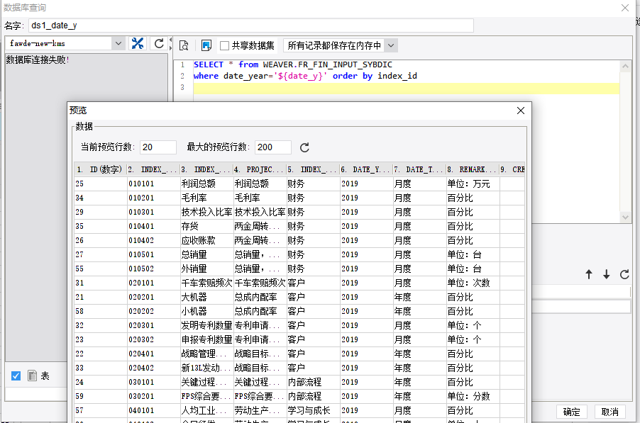
Task: Refresh parameters with the circular arrow icon
Action: click(624, 274)
